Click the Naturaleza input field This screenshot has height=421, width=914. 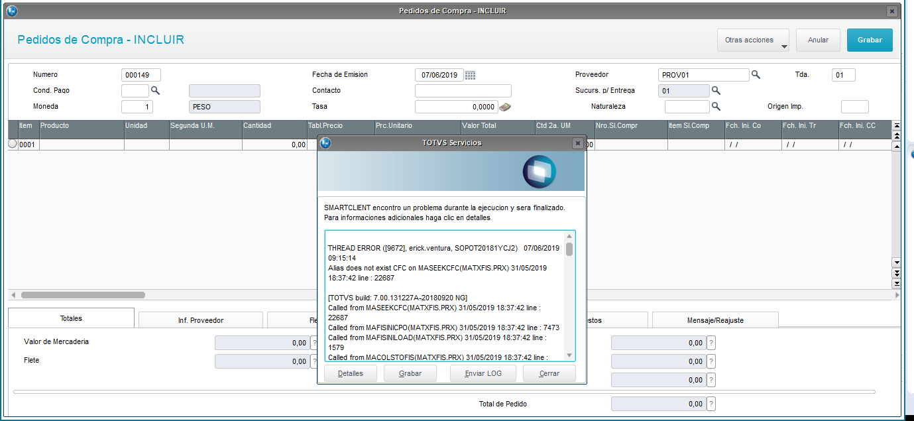point(687,107)
